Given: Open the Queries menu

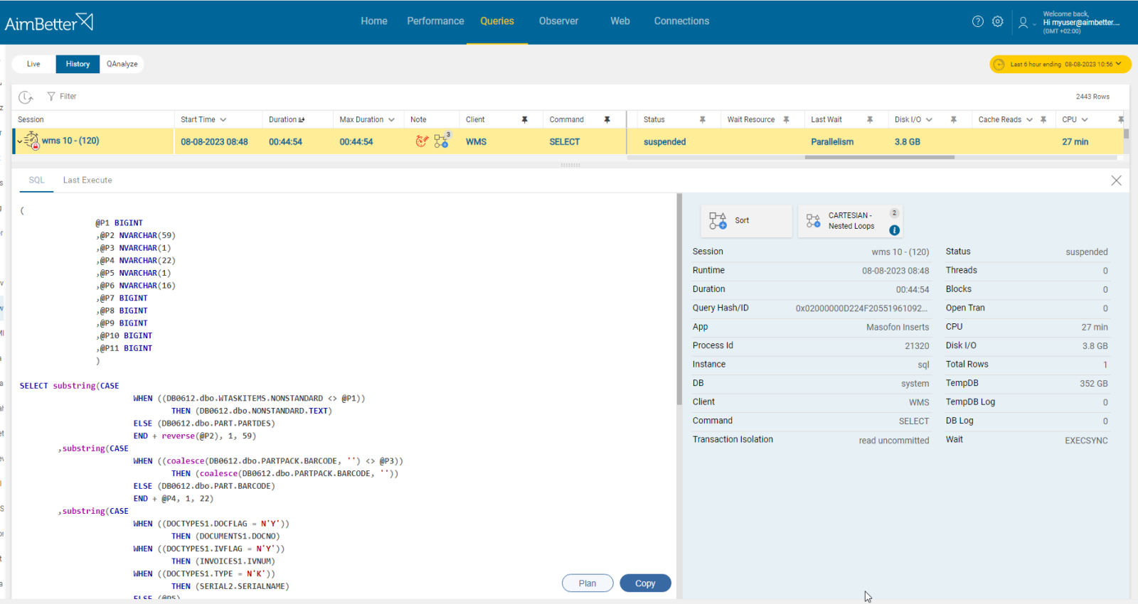Looking at the screenshot, I should (x=497, y=21).
